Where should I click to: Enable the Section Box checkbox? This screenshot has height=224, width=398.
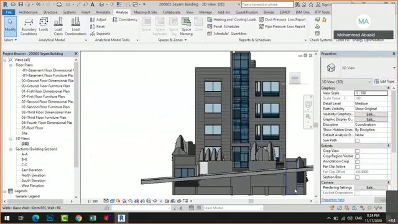pyautogui.click(x=357, y=177)
